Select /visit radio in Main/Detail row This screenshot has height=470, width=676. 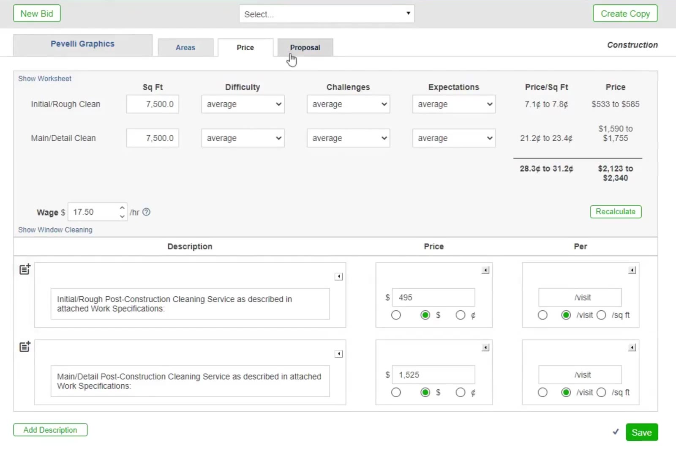click(566, 393)
